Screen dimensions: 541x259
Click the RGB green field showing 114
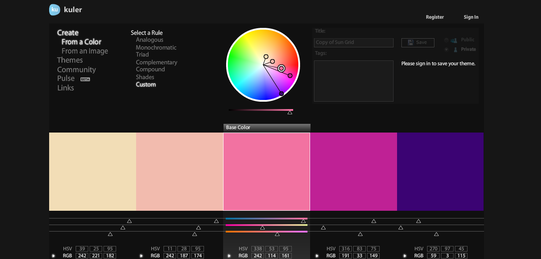click(271, 256)
